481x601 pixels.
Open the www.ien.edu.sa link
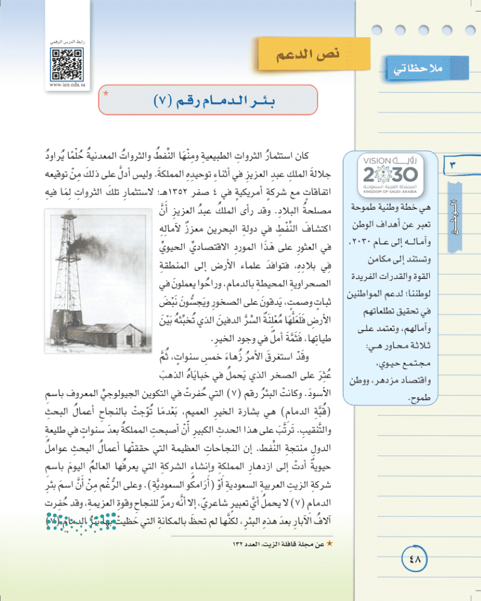pyautogui.click(x=67, y=85)
